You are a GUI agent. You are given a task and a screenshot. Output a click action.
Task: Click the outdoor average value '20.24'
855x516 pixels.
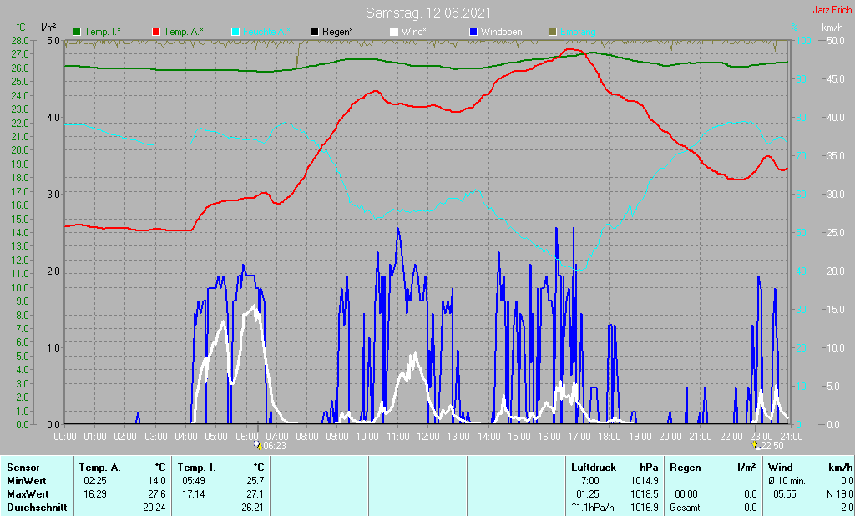pos(154,508)
